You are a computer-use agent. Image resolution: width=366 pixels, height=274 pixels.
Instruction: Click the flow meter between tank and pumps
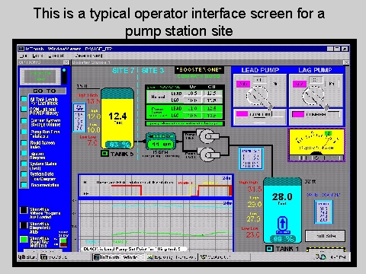pyautogui.click(x=161, y=141)
